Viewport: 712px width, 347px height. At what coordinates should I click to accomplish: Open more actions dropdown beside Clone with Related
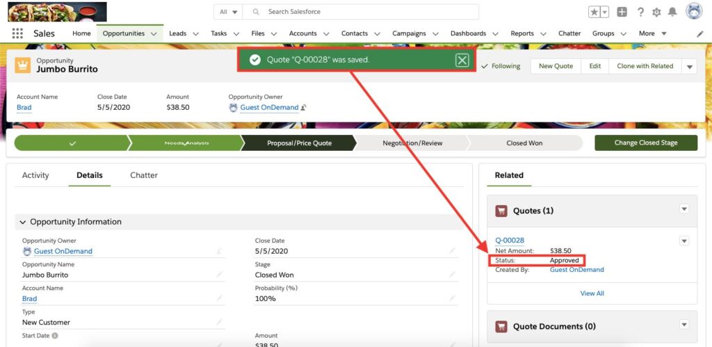[689, 66]
